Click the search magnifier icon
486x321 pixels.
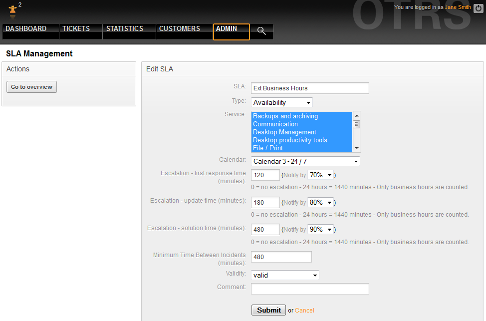[261, 31]
